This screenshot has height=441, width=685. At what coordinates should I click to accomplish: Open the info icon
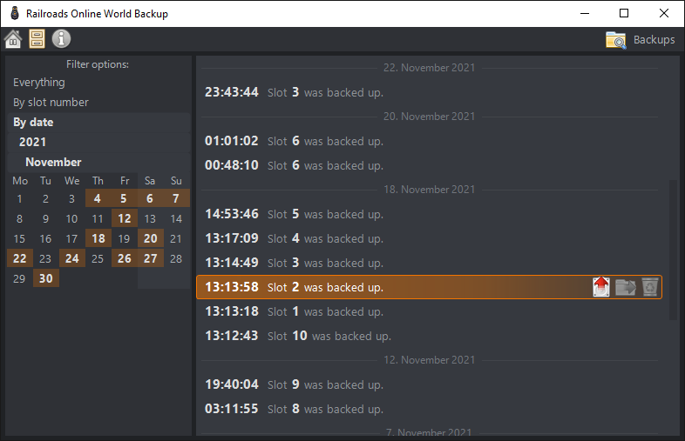pyautogui.click(x=61, y=39)
